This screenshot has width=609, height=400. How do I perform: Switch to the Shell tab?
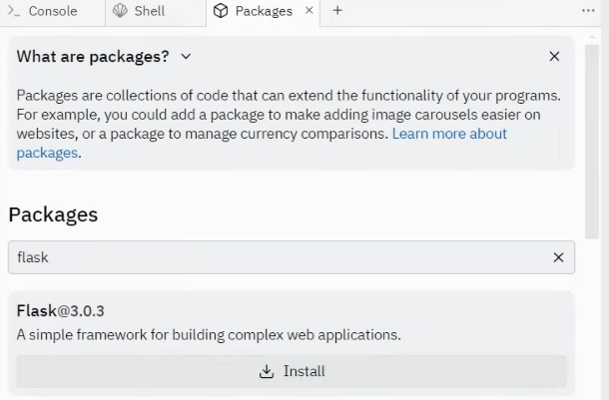point(149,11)
